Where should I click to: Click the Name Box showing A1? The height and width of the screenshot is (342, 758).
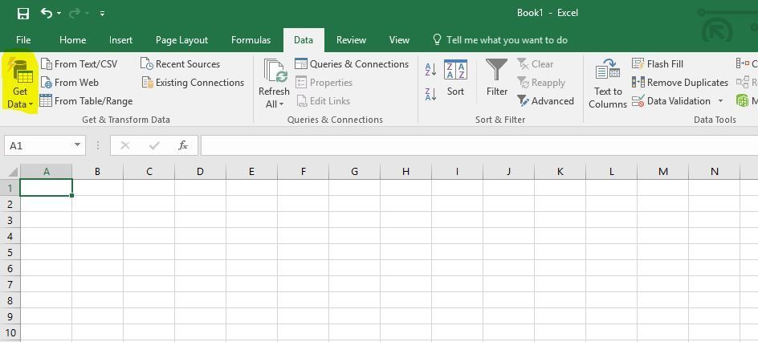[39, 145]
